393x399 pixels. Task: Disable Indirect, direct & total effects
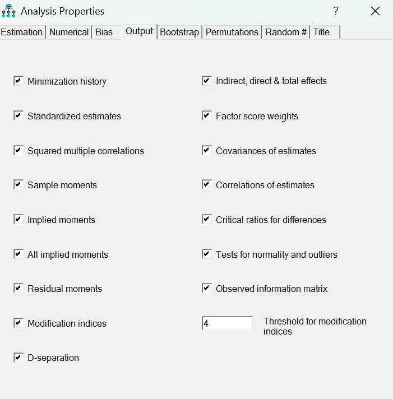[207, 81]
